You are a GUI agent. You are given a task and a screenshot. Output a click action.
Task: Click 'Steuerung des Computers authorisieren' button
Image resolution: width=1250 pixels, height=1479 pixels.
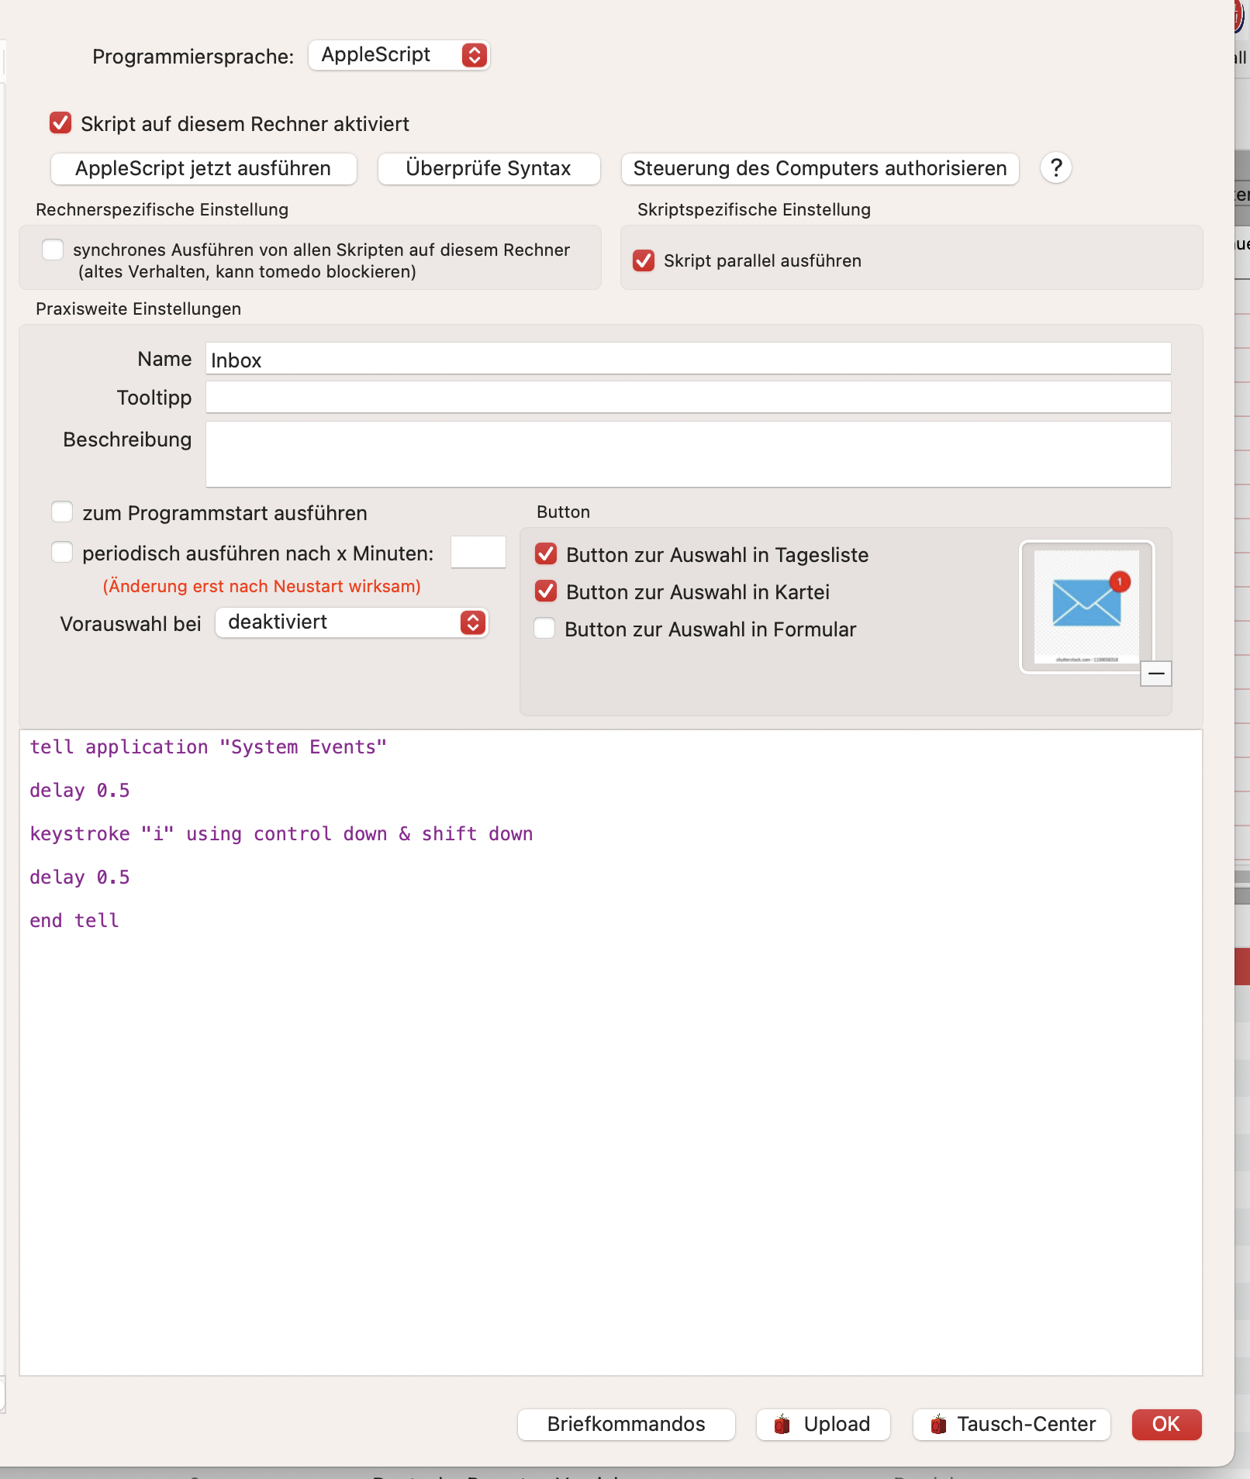820,168
